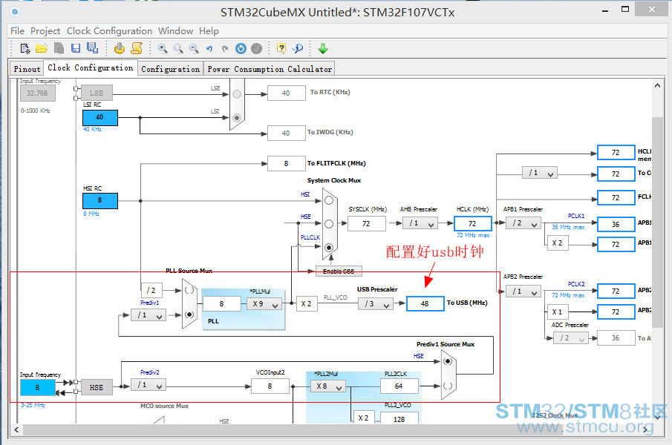Zoom in on the clock tree
This screenshot has height=445, width=672.
point(163,49)
